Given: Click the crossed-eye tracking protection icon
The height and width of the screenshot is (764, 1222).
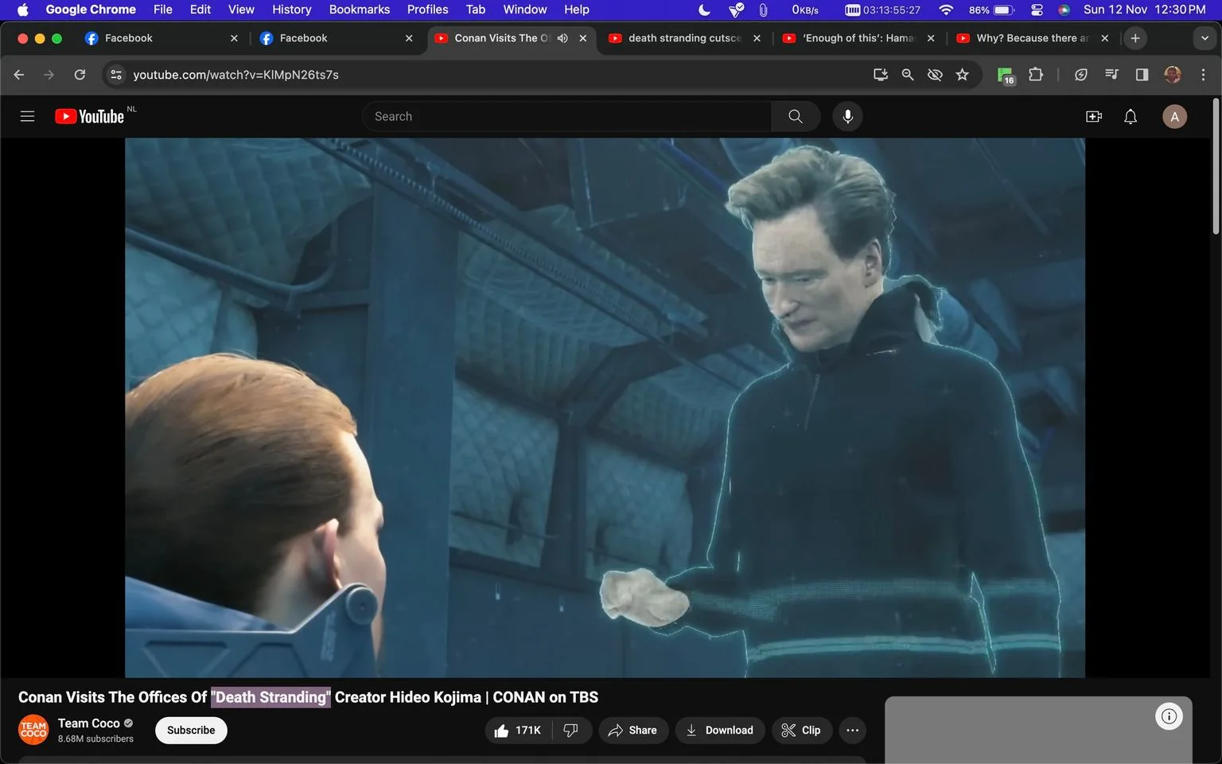Looking at the screenshot, I should click(x=935, y=75).
